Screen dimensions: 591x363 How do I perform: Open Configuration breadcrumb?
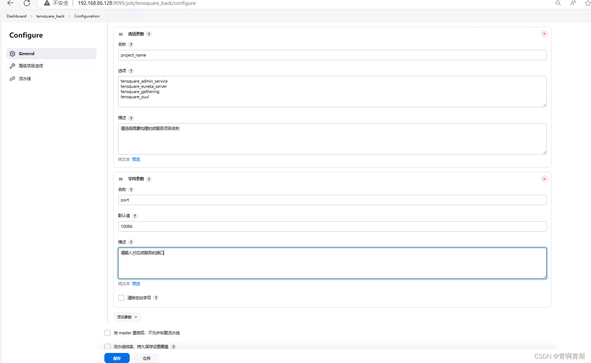point(87,16)
